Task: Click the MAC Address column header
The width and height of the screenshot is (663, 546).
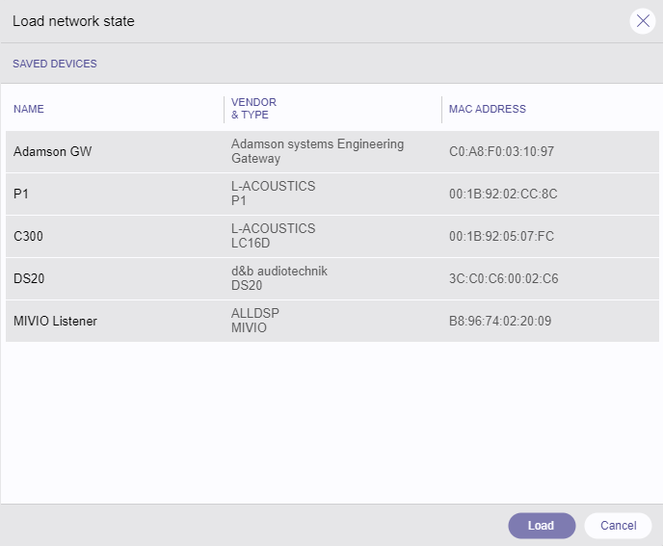Action: tap(488, 109)
